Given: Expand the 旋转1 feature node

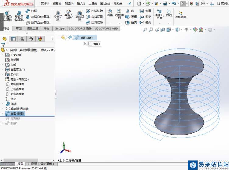Looking at the screenshot, I should [2, 104].
